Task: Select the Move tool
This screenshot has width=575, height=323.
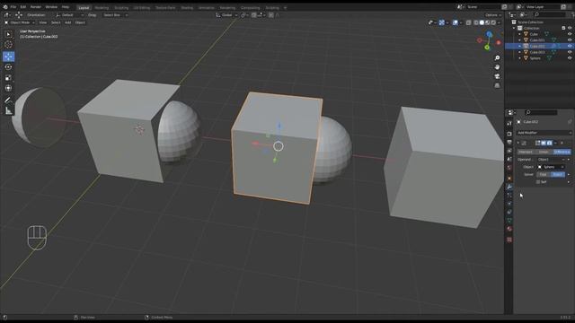Action: 8,57
